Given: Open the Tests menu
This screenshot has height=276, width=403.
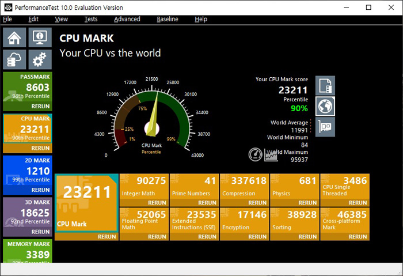Looking at the screenshot, I should pyautogui.click(x=91, y=19).
